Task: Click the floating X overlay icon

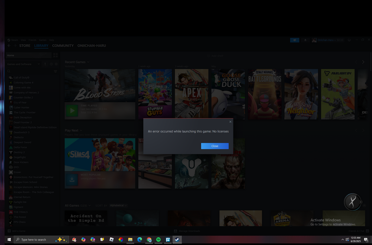Action: point(353,202)
